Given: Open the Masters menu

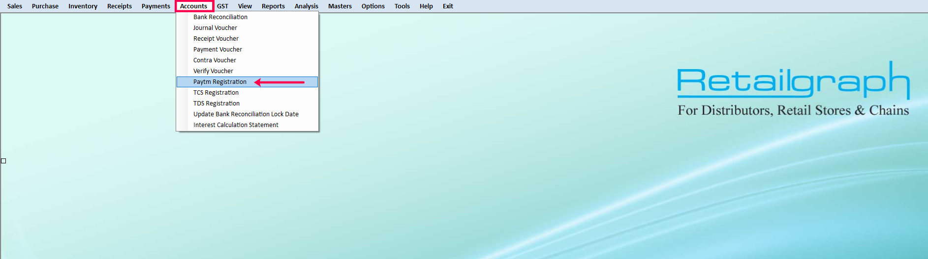Looking at the screenshot, I should (x=340, y=6).
